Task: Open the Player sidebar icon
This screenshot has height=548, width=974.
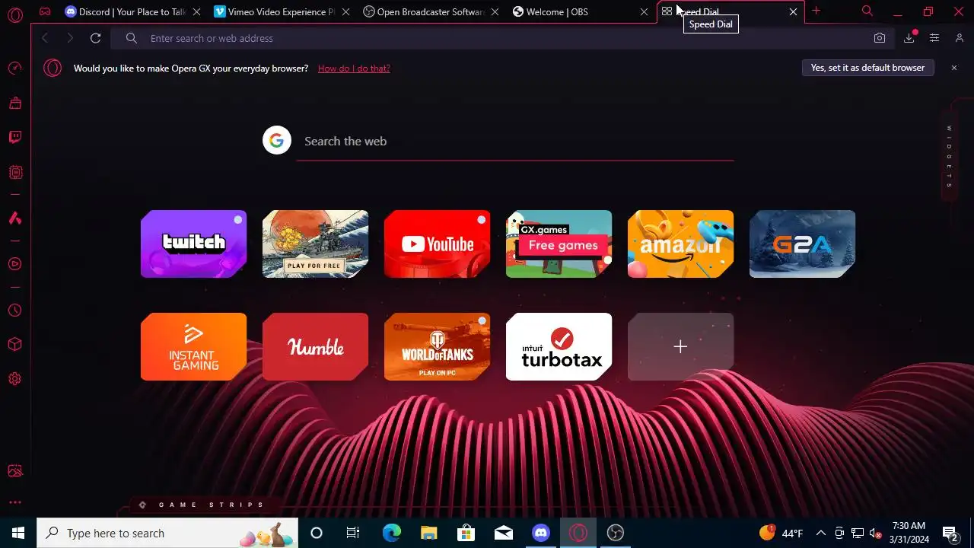Action: (x=15, y=264)
